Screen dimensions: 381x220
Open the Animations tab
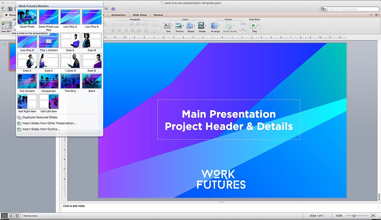pyautogui.click(x=118, y=15)
